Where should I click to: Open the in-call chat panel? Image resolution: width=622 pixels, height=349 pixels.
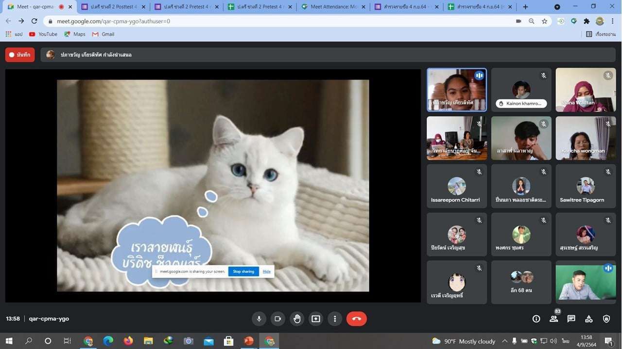571,319
